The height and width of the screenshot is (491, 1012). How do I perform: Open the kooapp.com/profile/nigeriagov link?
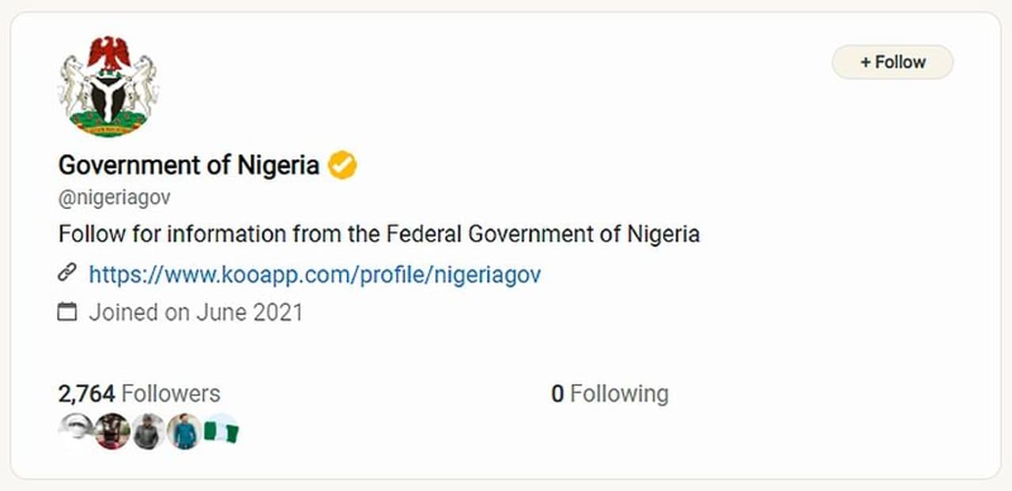315,274
